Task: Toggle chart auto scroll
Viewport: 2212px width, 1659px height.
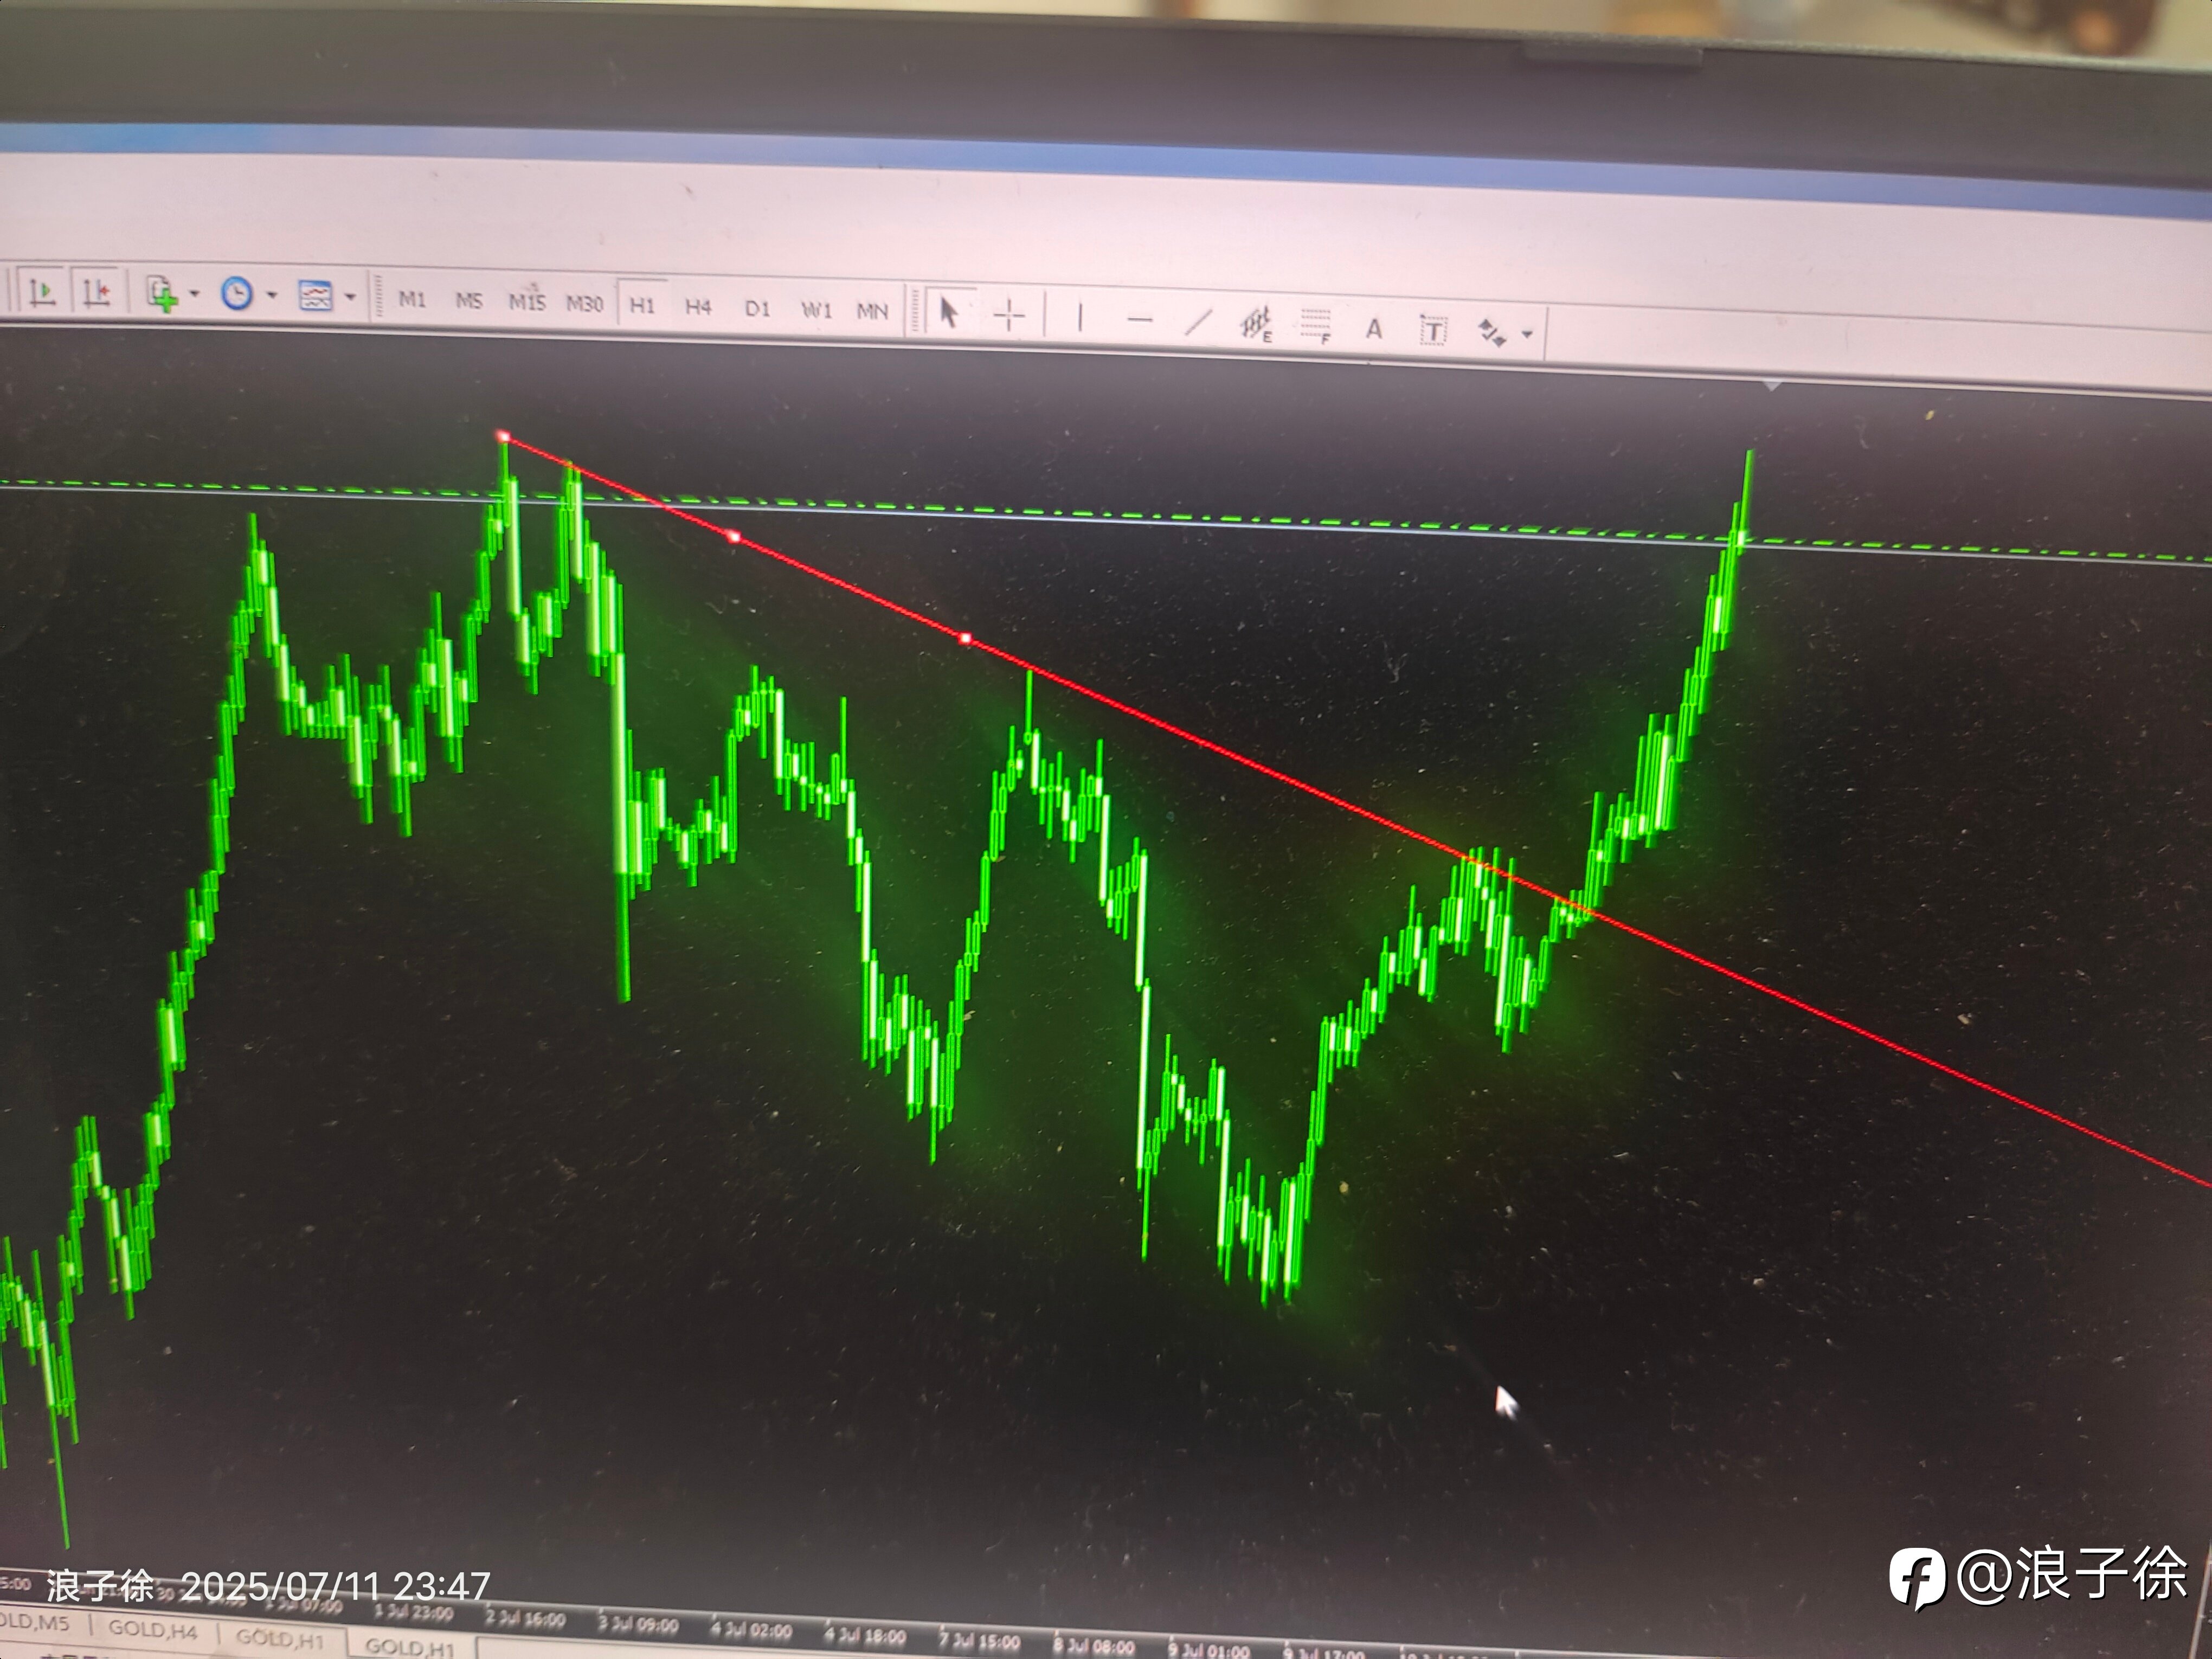Action: pyautogui.click(x=41, y=291)
